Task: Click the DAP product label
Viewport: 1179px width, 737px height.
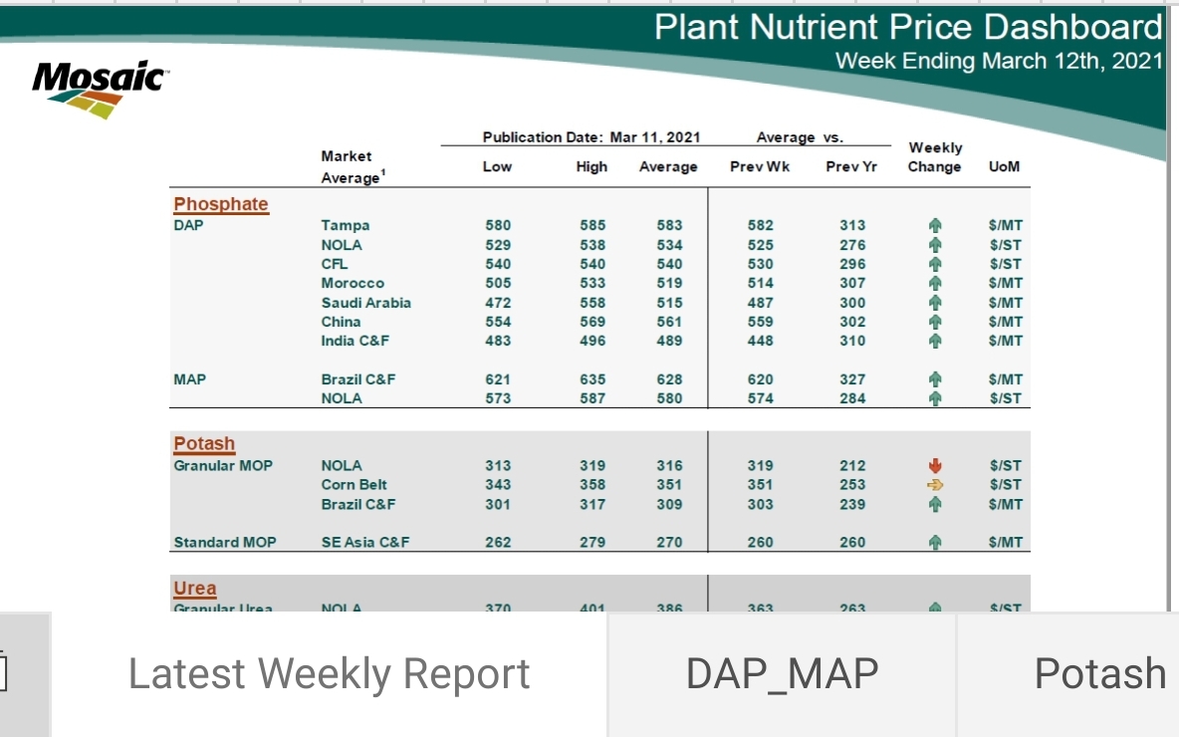Action: coord(188,226)
